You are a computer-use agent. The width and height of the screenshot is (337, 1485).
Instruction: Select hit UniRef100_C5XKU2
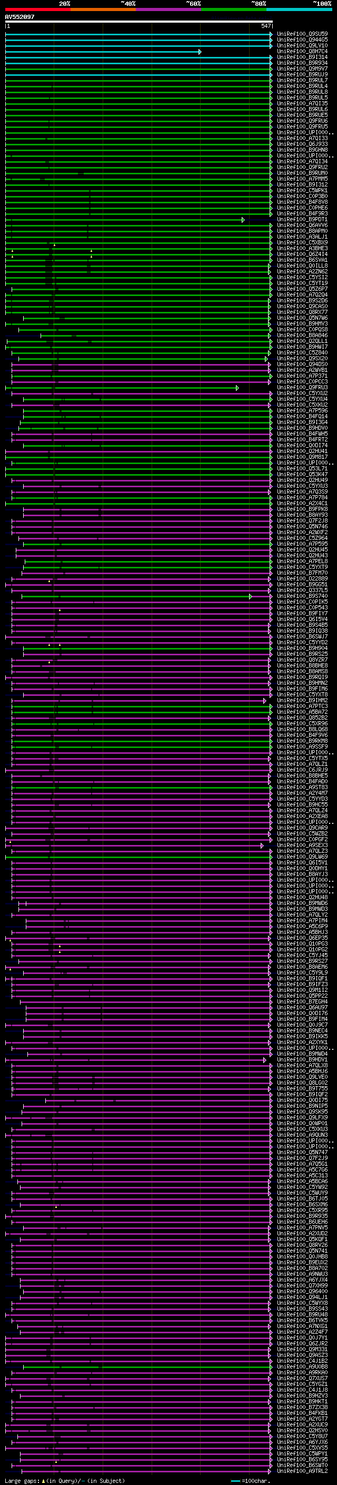[x=302, y=405]
